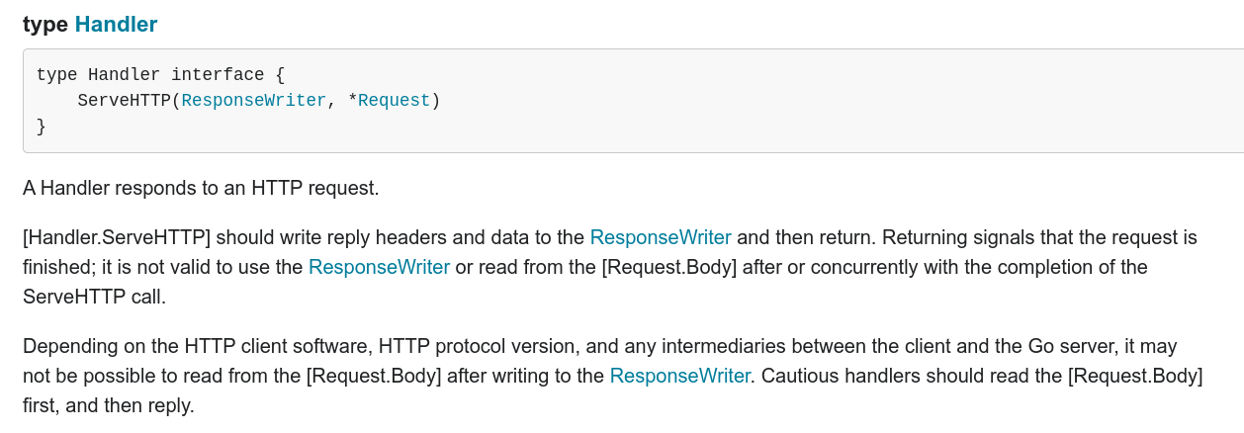This screenshot has height=433, width=1244.
Task: Click the ServeHTTP method name in code
Action: 124,100
